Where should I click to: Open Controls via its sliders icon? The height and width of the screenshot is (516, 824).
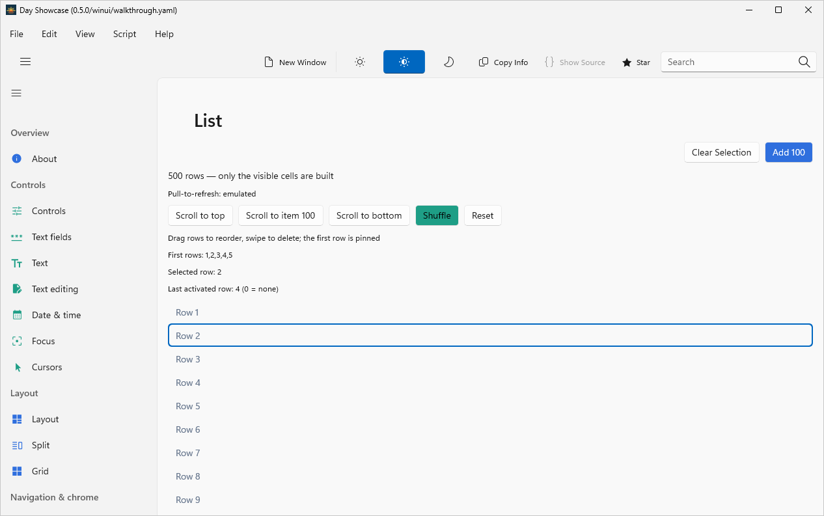(17, 211)
